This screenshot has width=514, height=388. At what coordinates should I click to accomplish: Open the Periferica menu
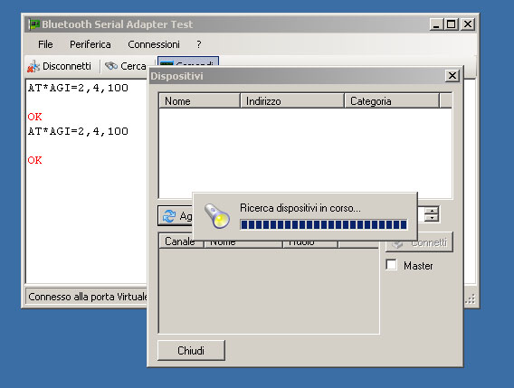[90, 44]
